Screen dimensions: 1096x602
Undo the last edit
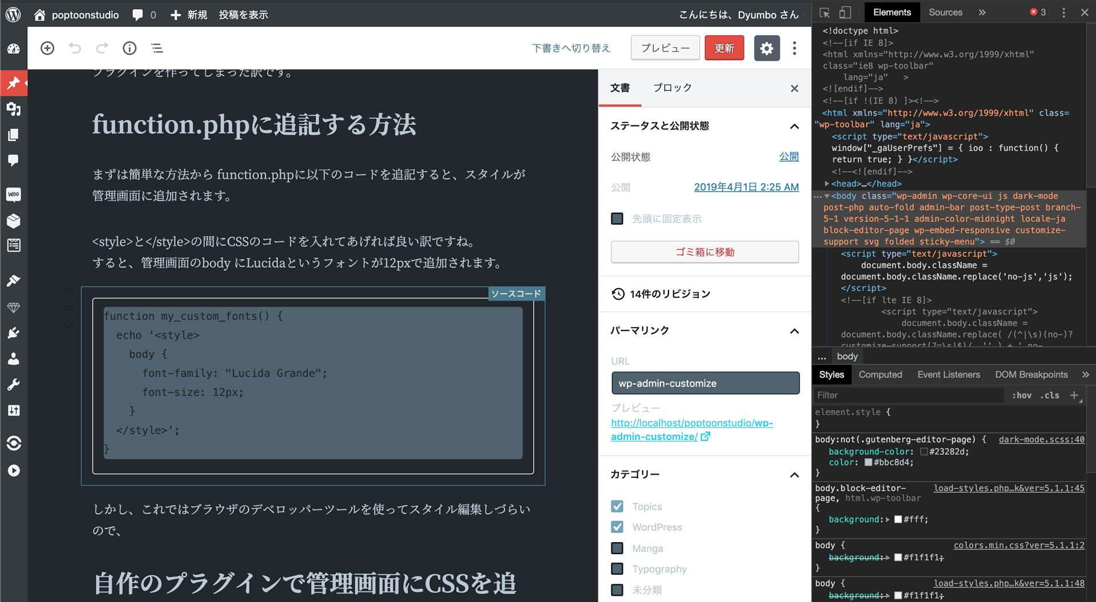(75, 48)
